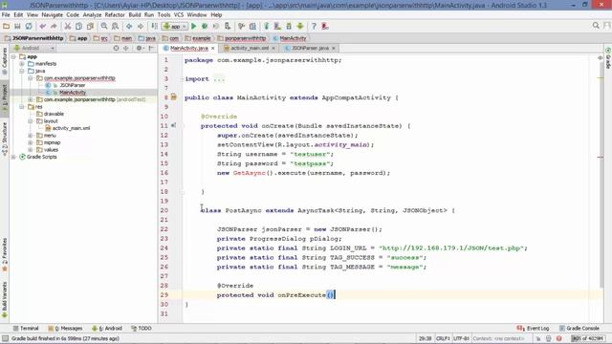Open the Android tool window button
Screen dimensions: 612x344
click(x=107, y=329)
